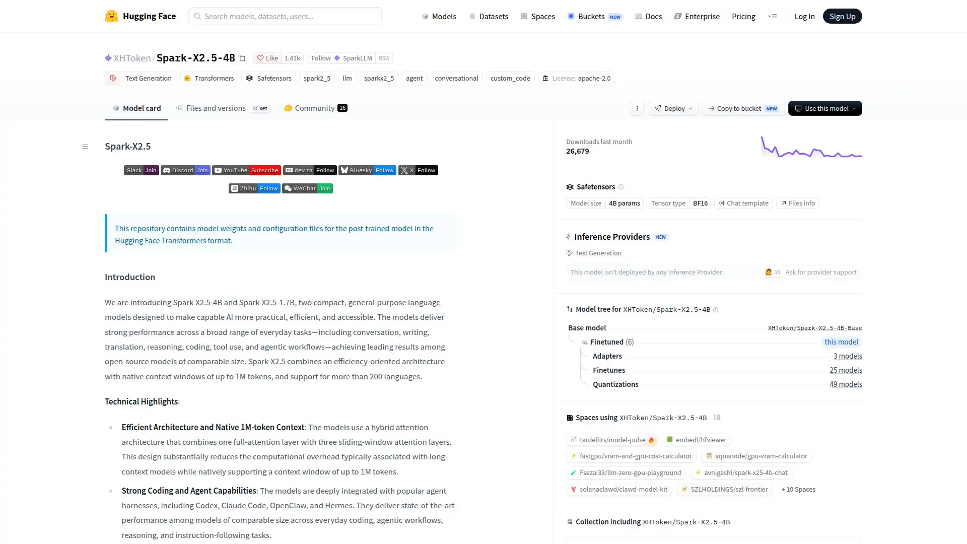Viewport: 967px width, 544px height.
Task: Expand the navbar more-options menu
Action: 773,16
